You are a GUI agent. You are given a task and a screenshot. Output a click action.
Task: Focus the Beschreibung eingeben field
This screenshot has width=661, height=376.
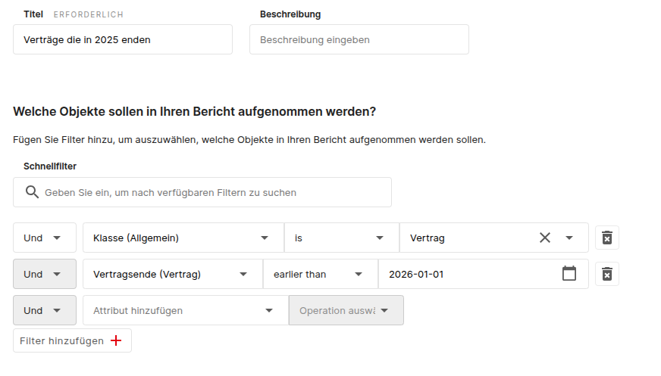(359, 39)
